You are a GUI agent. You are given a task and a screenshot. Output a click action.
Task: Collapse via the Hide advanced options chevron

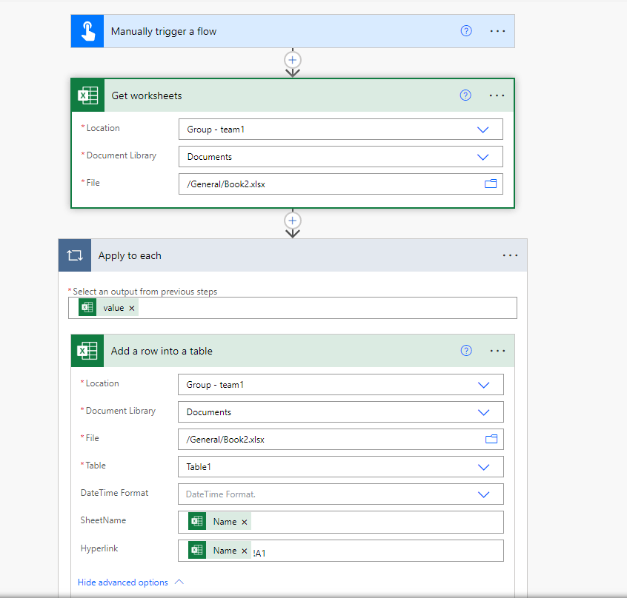point(179,582)
